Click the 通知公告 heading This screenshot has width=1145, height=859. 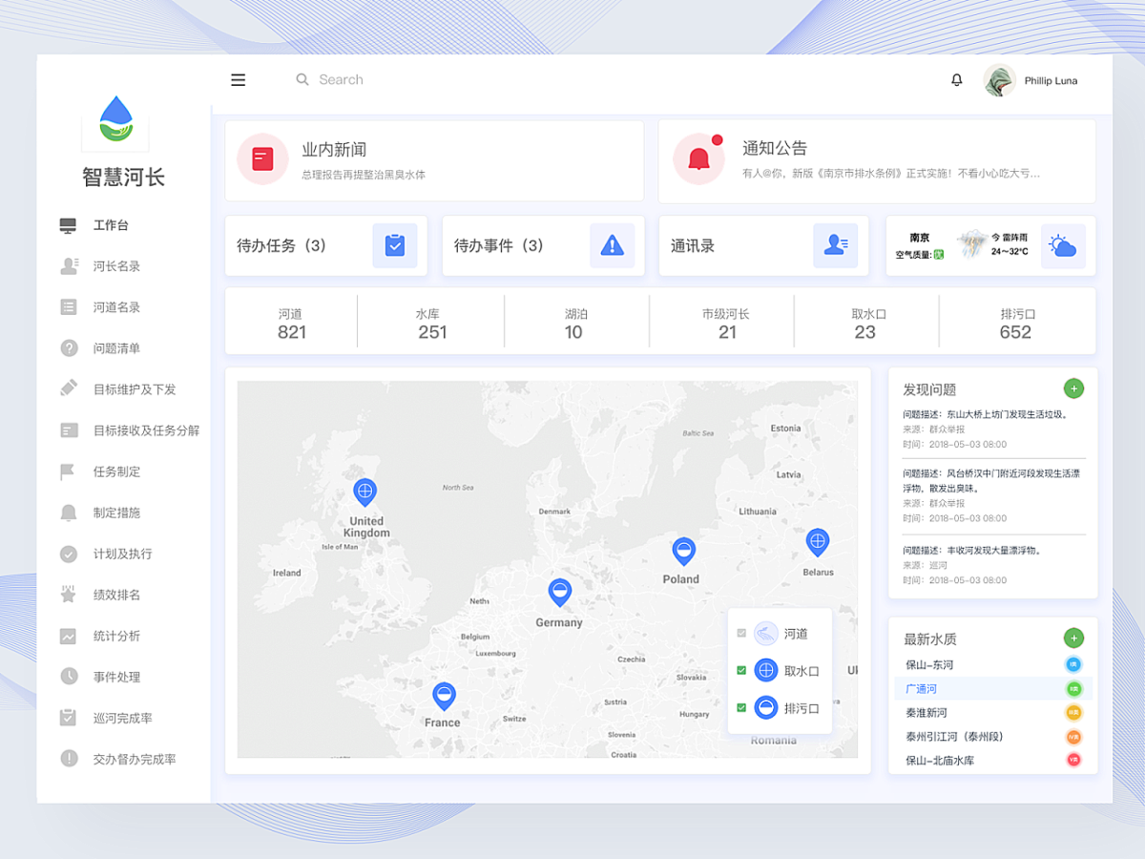pos(775,149)
